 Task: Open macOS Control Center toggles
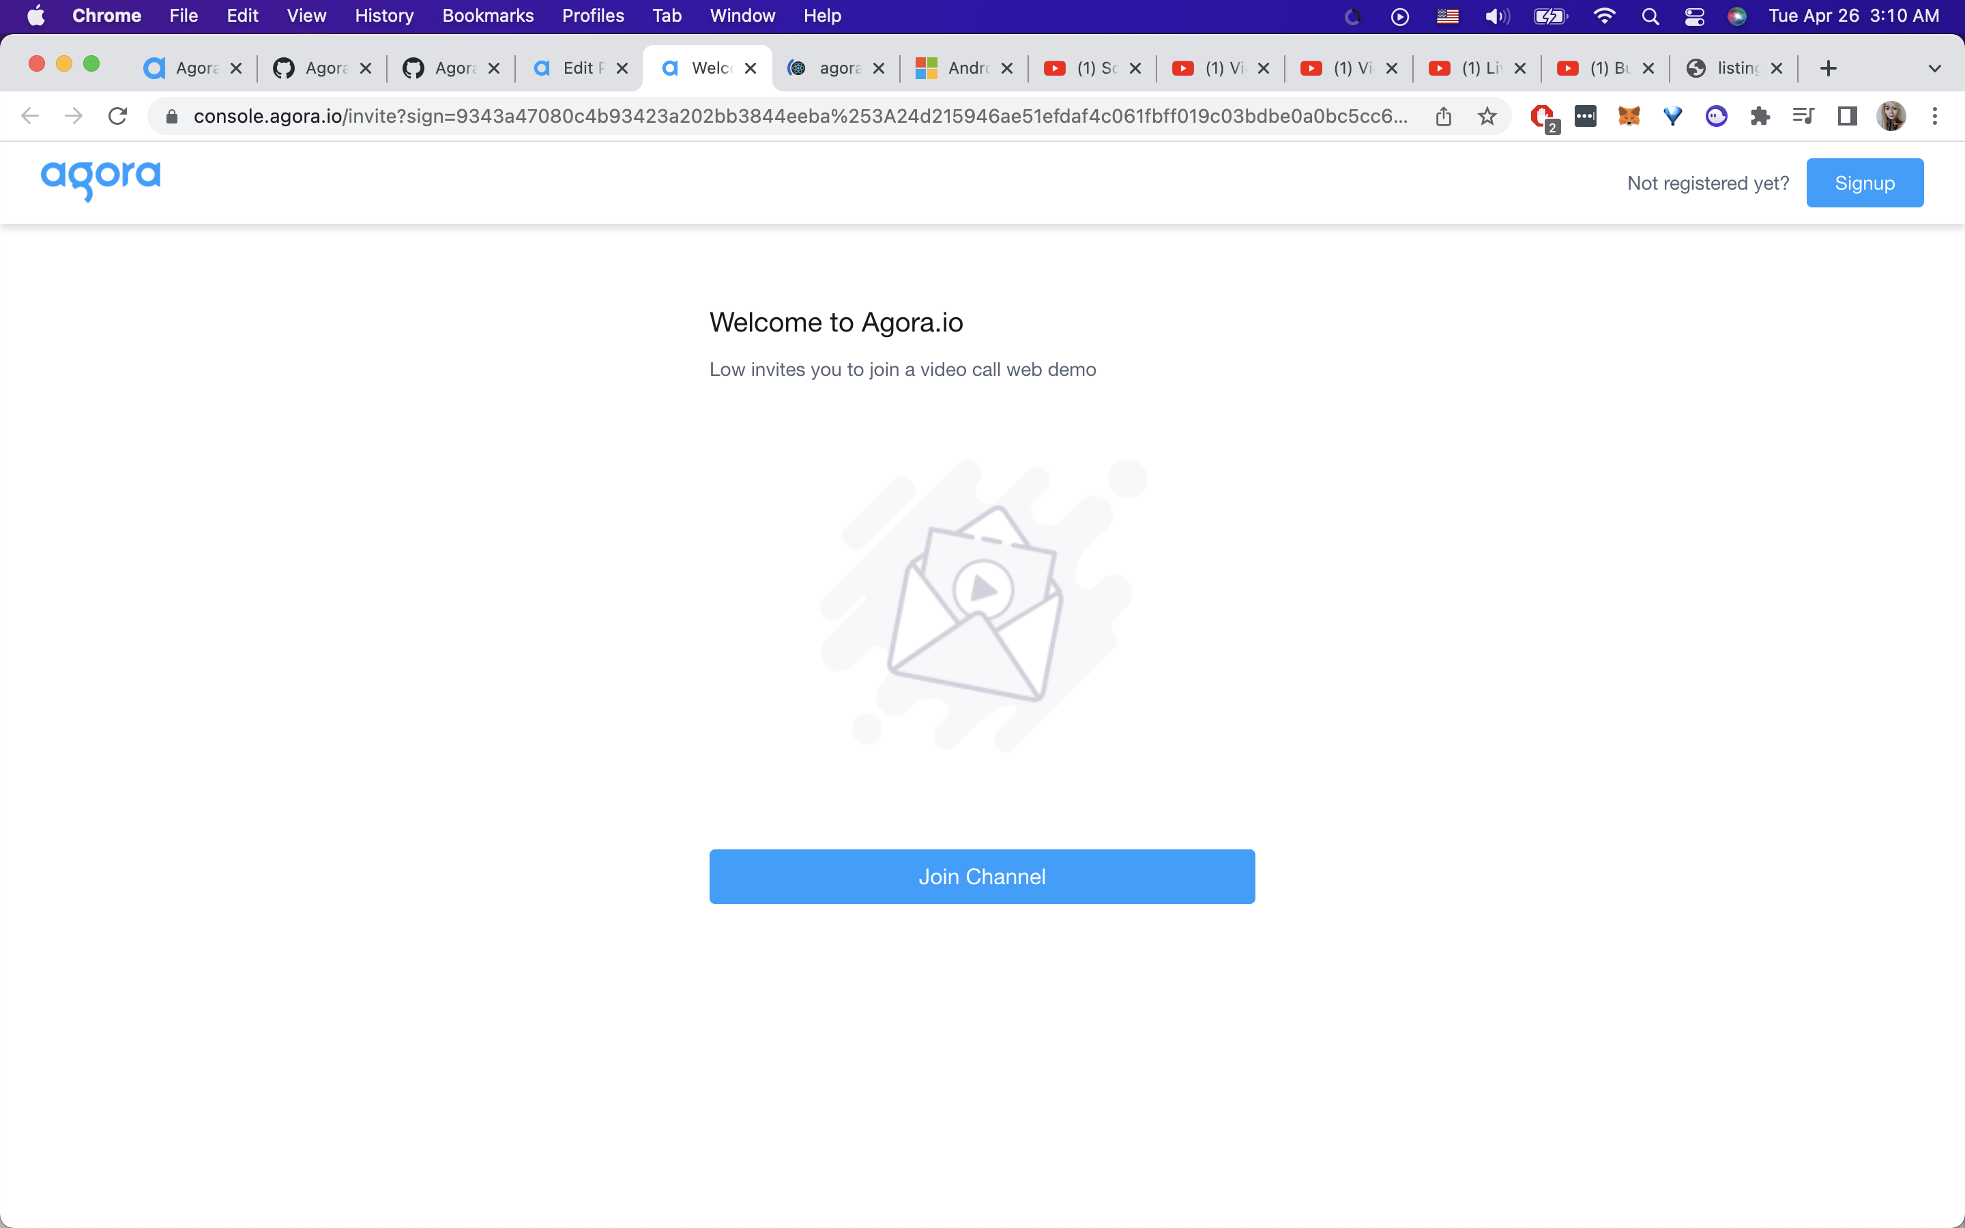click(1694, 16)
